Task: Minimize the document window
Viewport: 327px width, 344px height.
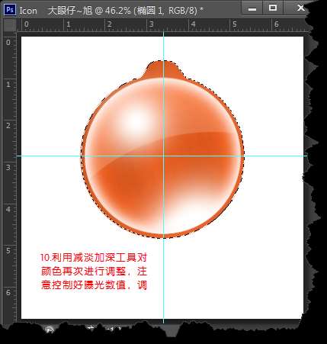Action: coord(252,8)
